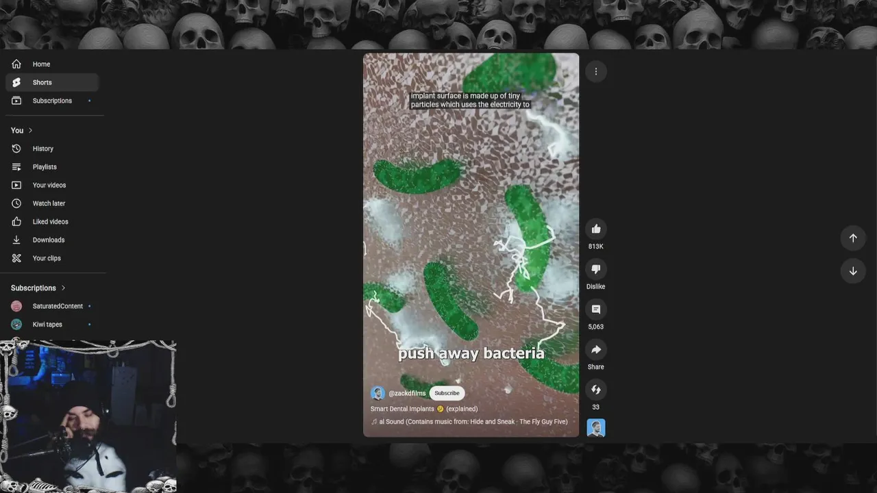The image size is (877, 493).
Task: Click the Watch later clock icon
Action: click(16, 203)
